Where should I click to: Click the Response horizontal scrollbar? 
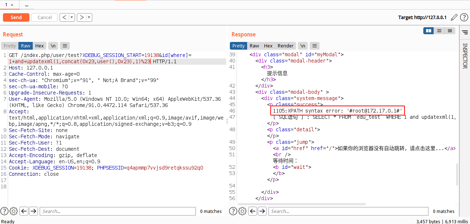(x=302, y=203)
